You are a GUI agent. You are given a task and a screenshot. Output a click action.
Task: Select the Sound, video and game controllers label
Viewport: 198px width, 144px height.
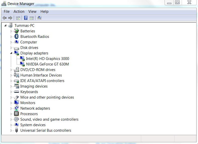click(x=49, y=119)
